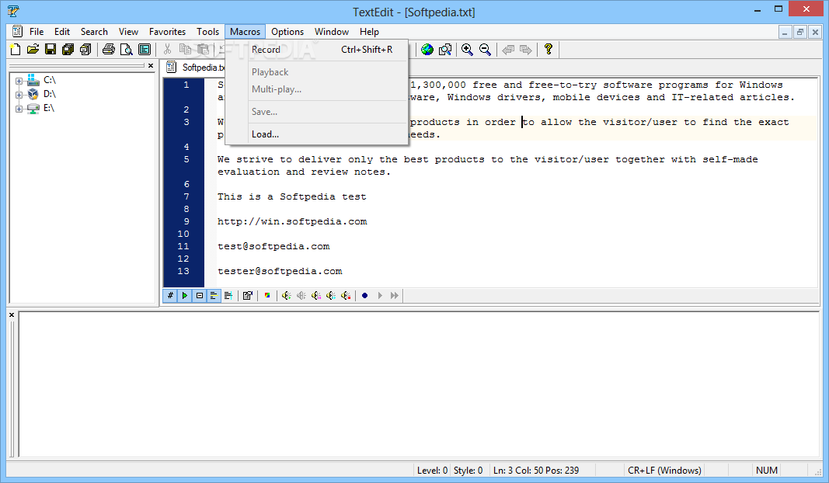Open the Edit menu

coord(62,32)
